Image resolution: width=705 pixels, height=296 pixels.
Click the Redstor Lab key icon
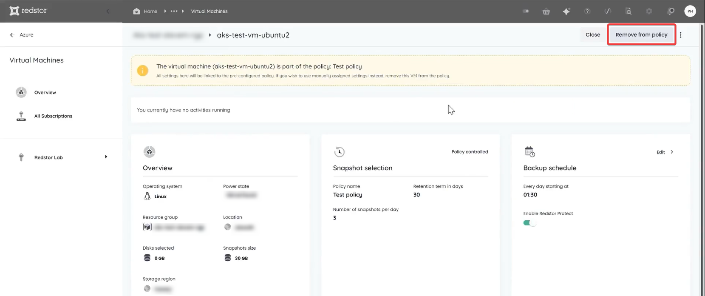pyautogui.click(x=21, y=157)
